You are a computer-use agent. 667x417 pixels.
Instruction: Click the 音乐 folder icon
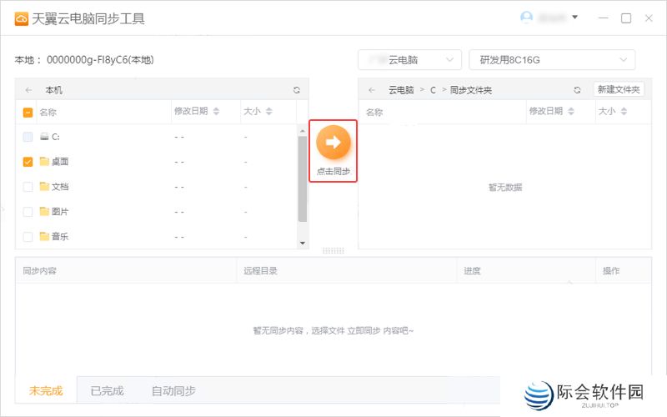44,236
